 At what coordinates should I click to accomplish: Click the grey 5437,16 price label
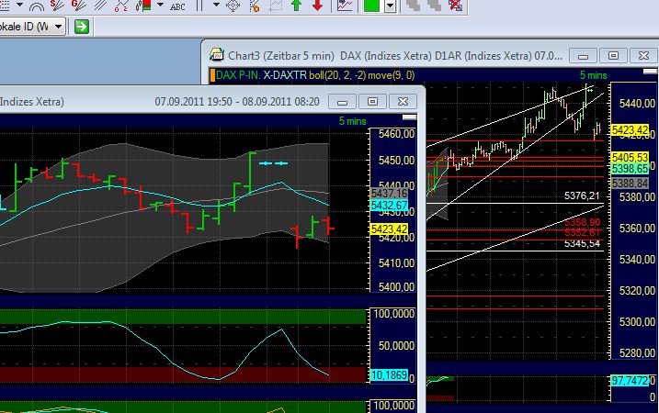(389, 194)
